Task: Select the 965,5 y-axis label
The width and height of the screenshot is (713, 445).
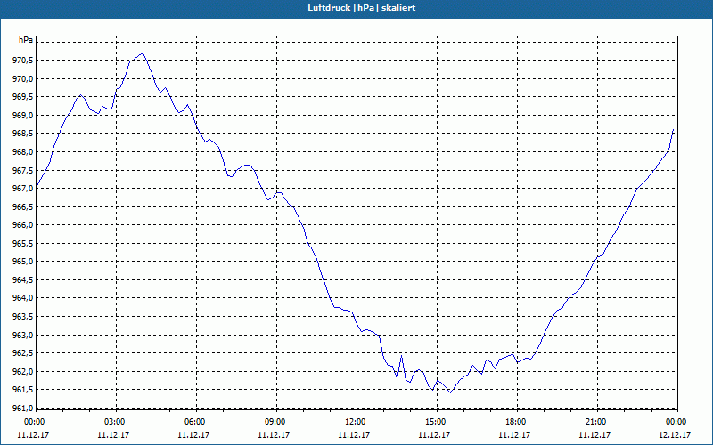Action: click(x=21, y=243)
